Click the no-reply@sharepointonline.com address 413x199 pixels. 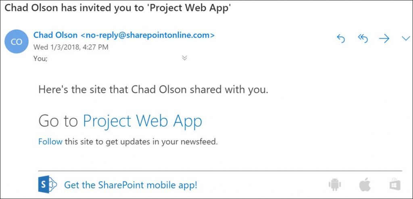pos(147,35)
